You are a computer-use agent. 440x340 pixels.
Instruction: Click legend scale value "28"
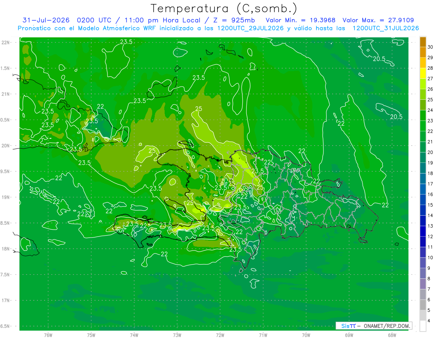pos(430,68)
